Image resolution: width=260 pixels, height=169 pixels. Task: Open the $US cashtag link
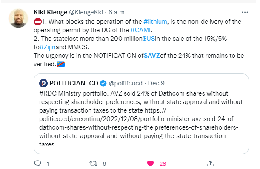tap(149, 39)
